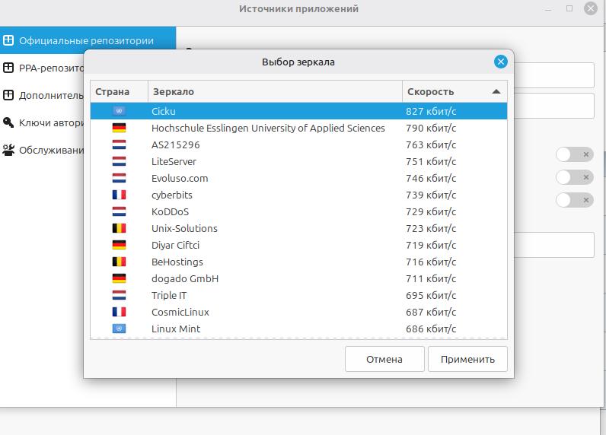
Task: Click the key icon for authentication keys
Action: click(x=9, y=122)
